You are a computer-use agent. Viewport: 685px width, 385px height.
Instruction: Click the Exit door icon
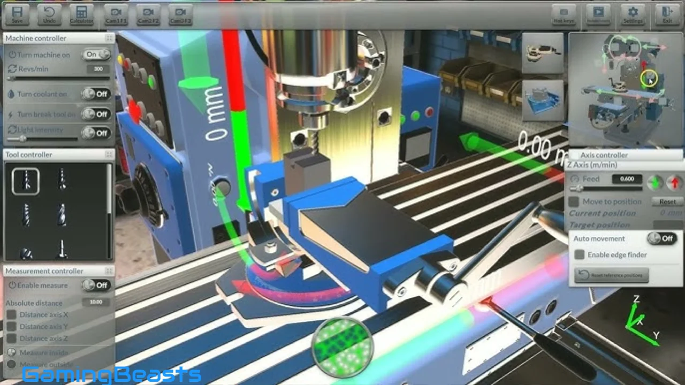667,15
